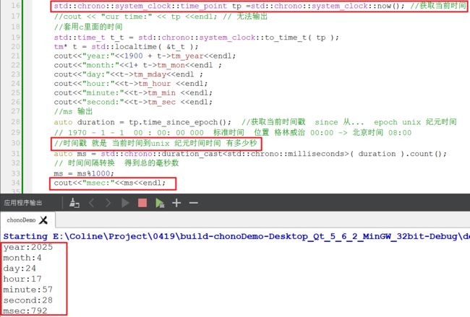
Task: Stop the running program with red square
Action: coord(142,203)
